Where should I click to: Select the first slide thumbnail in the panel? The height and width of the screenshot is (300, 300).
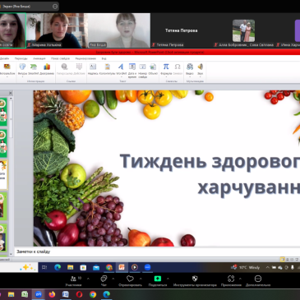(3, 112)
